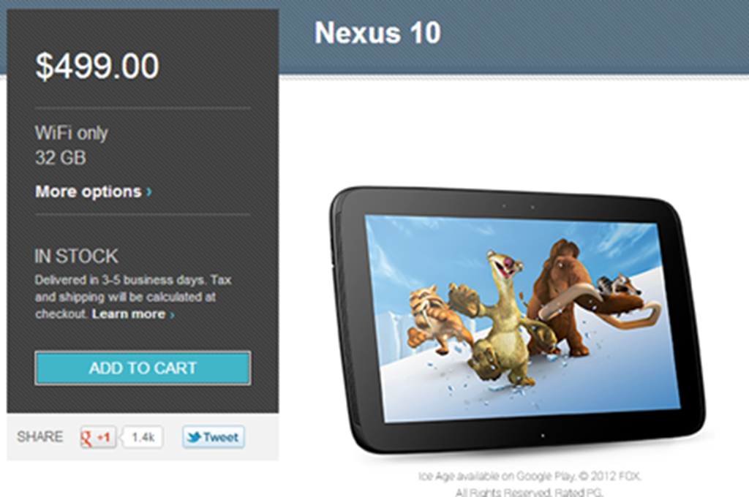The height and width of the screenshot is (497, 749).
Task: Select the WiFi only option text
Action: point(72,133)
